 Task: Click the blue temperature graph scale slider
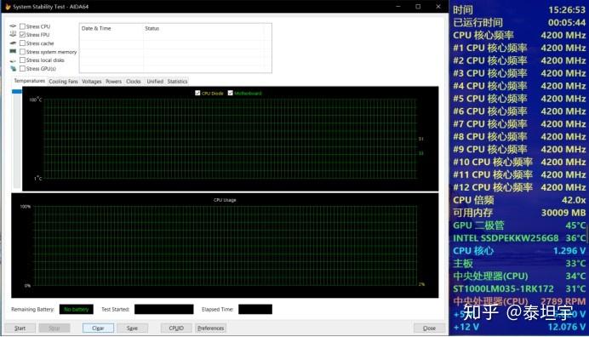[x=17, y=91]
